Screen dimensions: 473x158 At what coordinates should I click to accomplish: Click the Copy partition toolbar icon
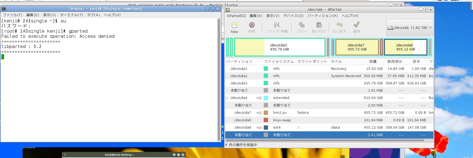(301, 25)
